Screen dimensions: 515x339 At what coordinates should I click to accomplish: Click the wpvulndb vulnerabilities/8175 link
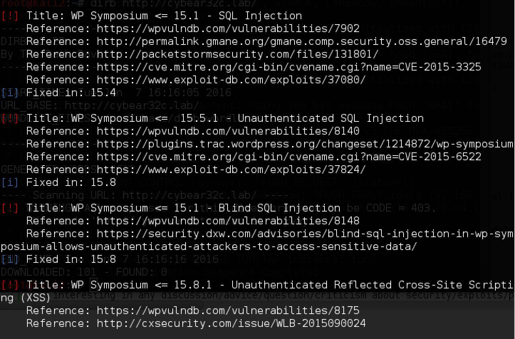[228, 311]
